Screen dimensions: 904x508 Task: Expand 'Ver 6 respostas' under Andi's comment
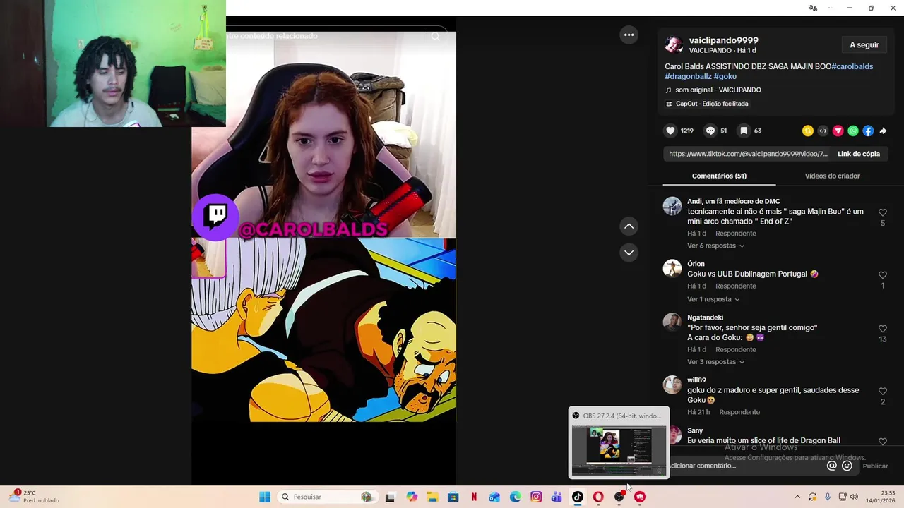715,246
